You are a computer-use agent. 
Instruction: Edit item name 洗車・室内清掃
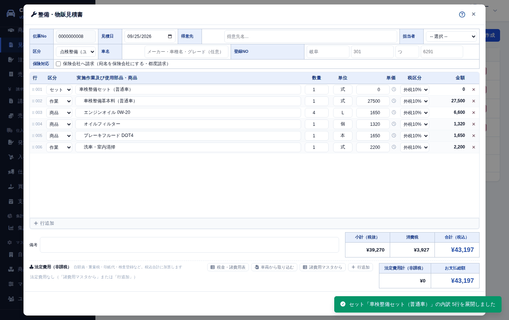188,147
